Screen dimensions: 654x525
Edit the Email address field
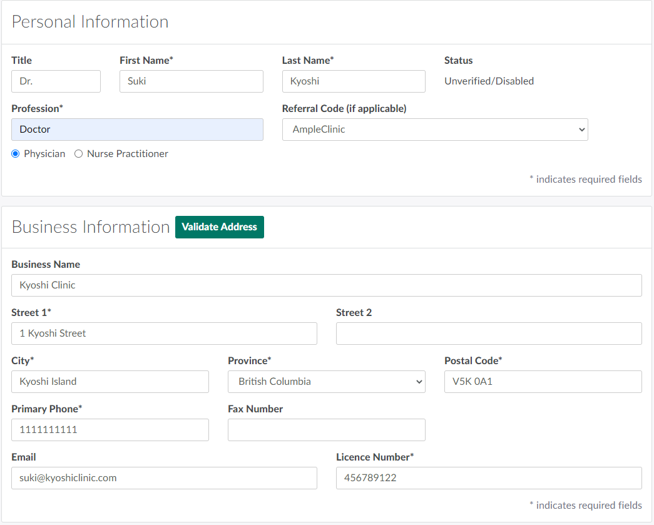click(164, 478)
